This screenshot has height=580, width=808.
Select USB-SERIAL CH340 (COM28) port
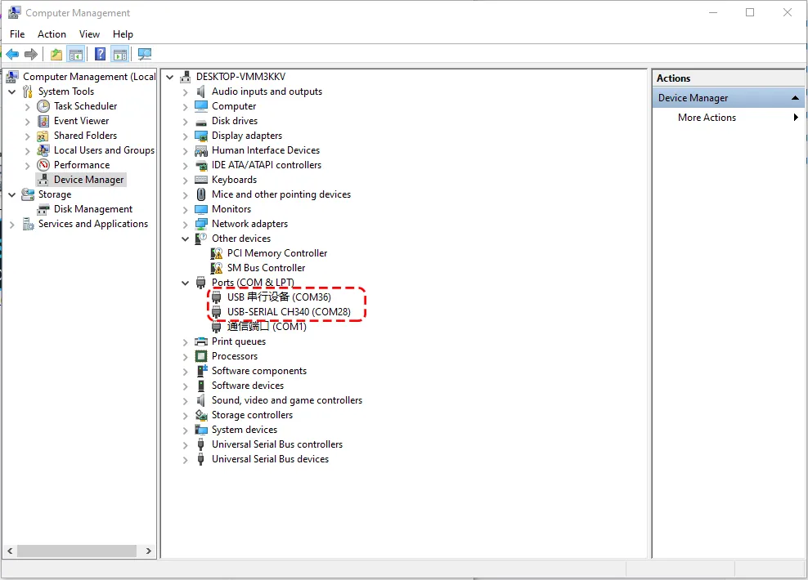(288, 312)
